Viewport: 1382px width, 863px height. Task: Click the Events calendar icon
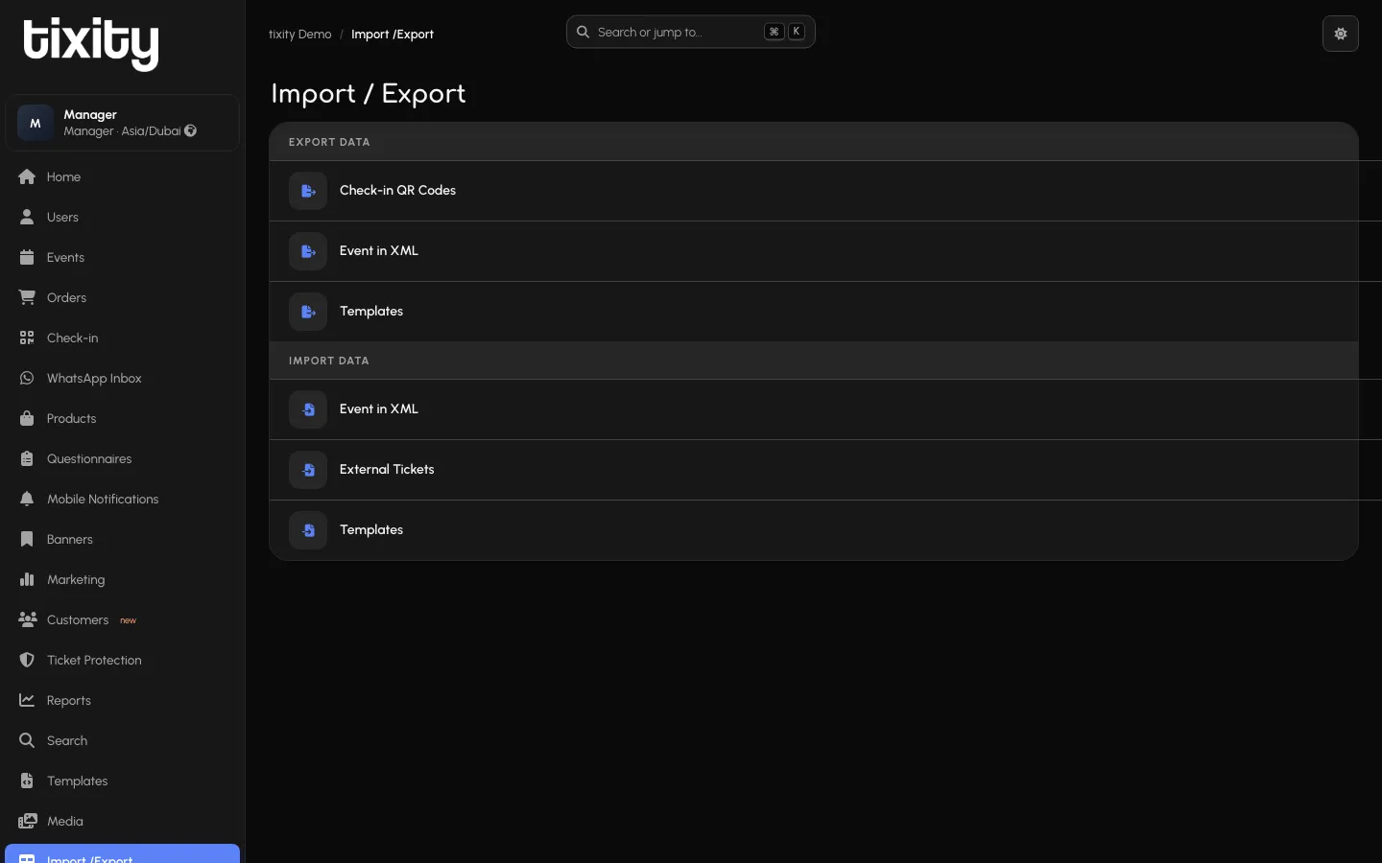27,258
